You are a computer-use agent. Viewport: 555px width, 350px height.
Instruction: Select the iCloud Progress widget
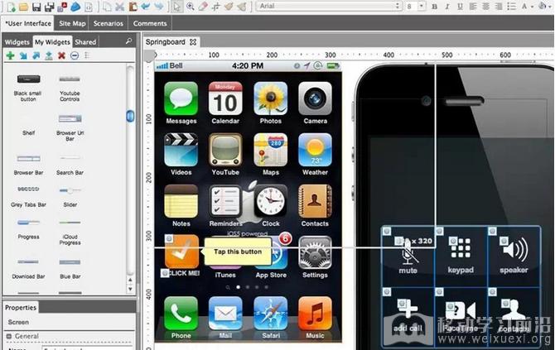tap(70, 233)
